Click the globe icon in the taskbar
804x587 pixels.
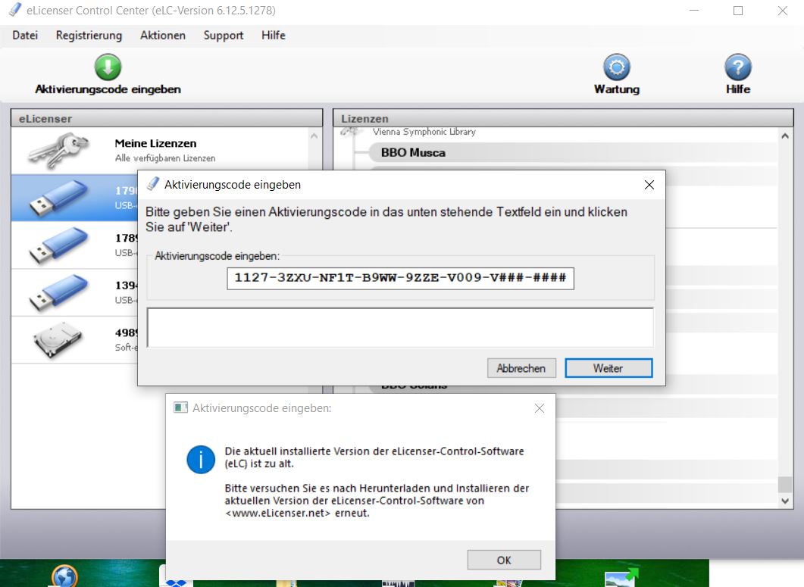point(64,576)
